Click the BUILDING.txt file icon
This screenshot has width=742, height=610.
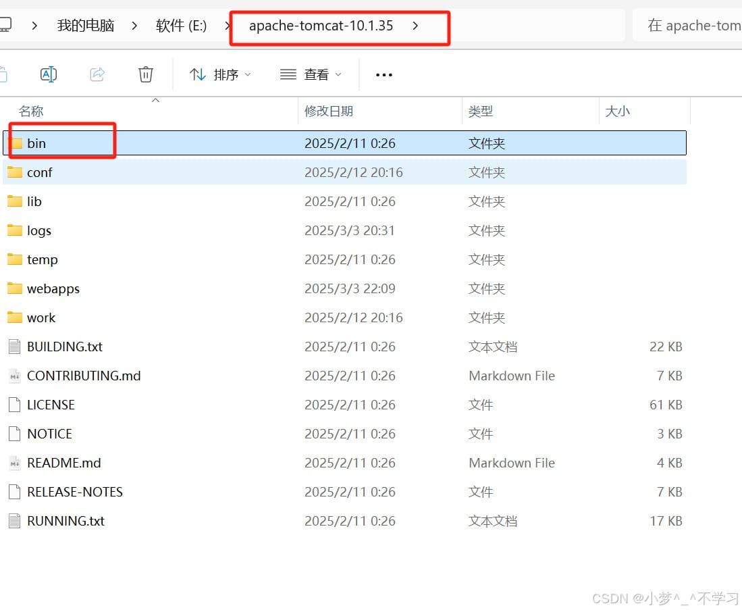point(15,347)
